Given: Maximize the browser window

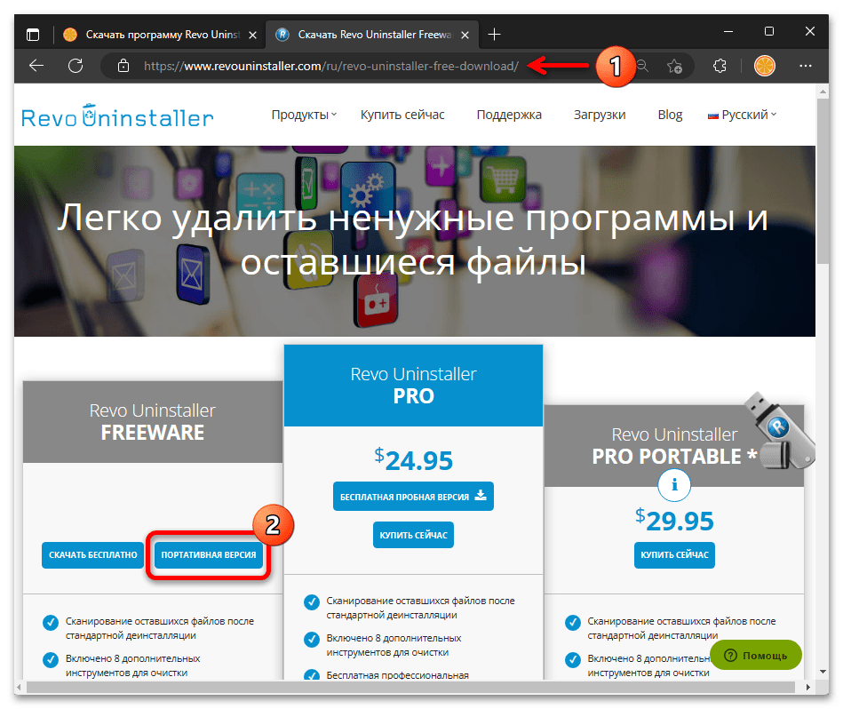Looking at the screenshot, I should tap(769, 32).
